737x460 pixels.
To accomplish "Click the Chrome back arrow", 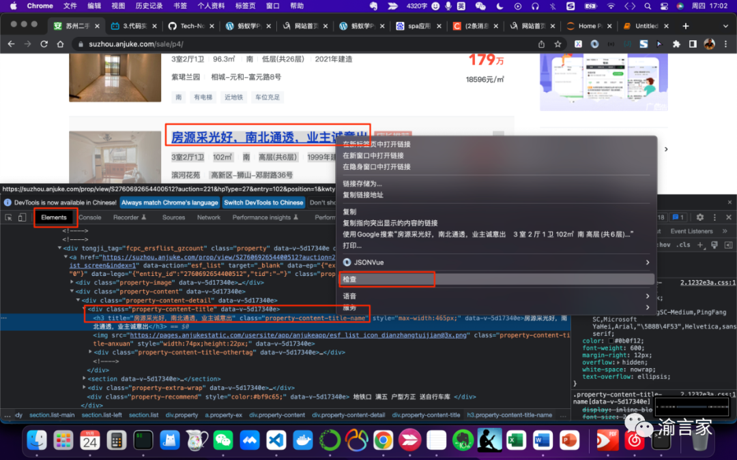I will click(x=12, y=44).
